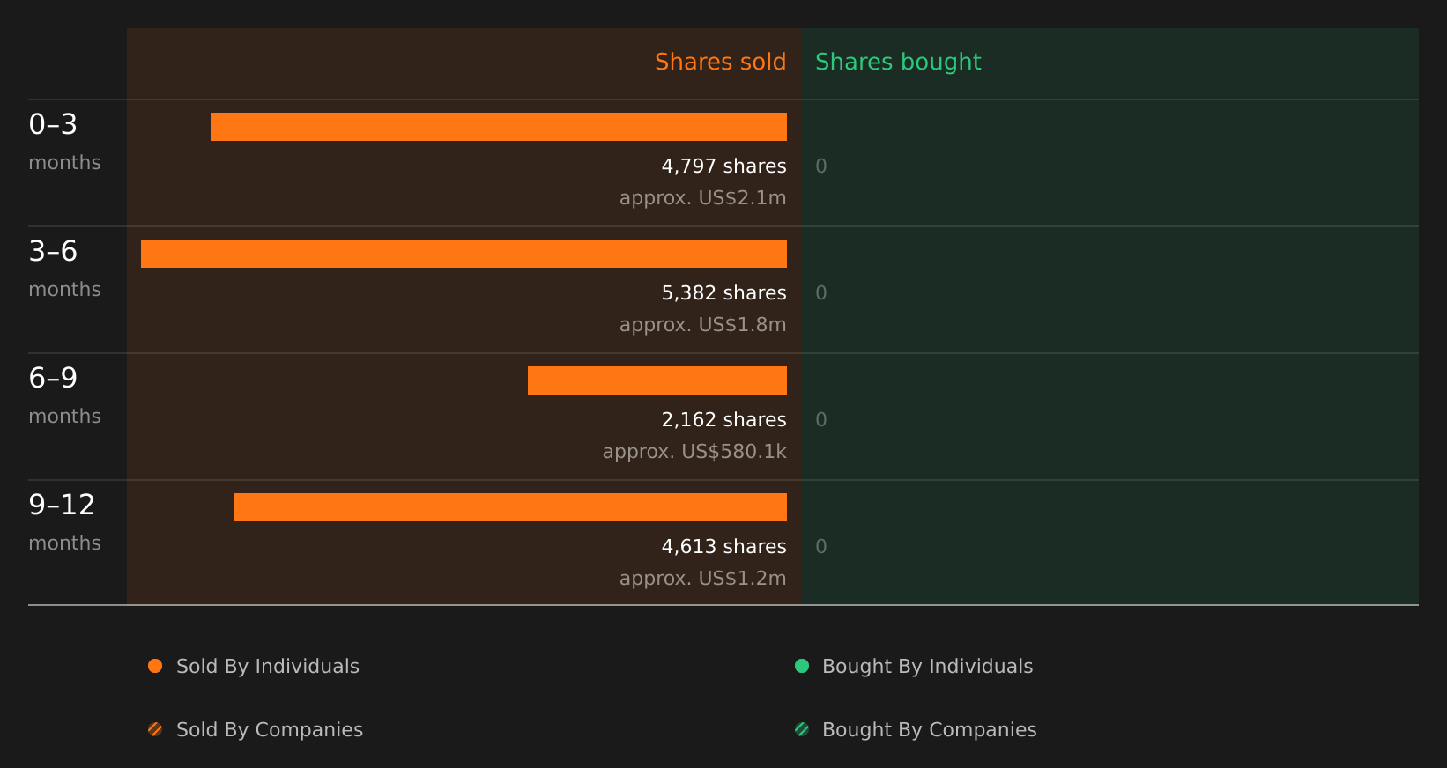1447x768 pixels.
Task: Click the Bought By Companies striped icon
Action: tap(802, 729)
